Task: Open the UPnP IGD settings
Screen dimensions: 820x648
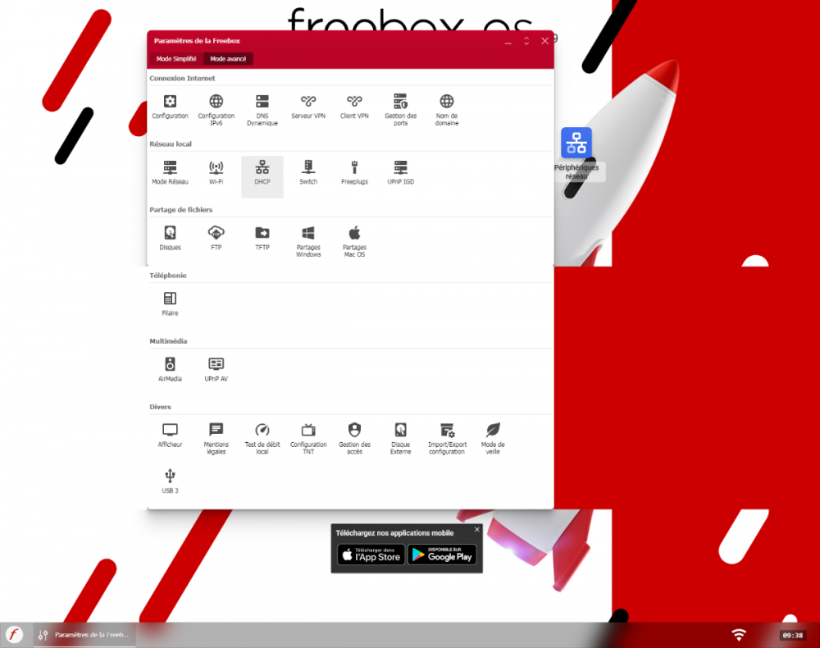Action: pos(400,173)
